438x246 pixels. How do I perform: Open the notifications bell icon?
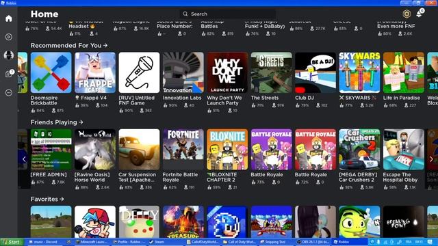coord(420,13)
